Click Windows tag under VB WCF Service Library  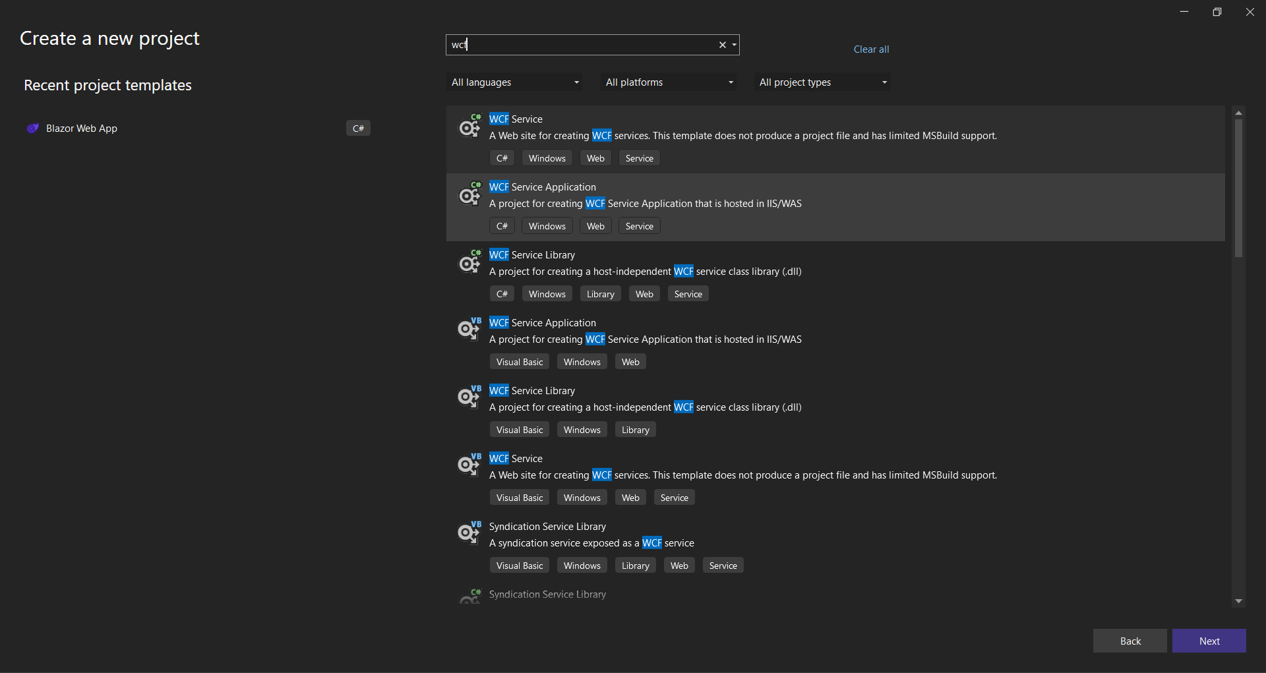[582, 430]
